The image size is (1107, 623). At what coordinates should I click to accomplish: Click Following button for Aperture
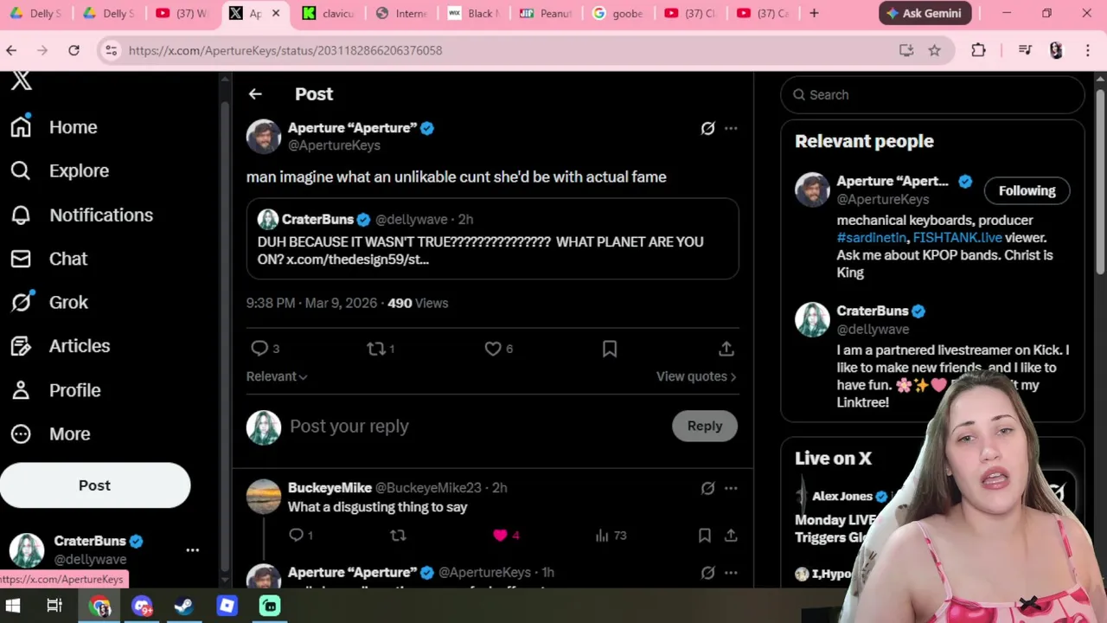pos(1027,190)
